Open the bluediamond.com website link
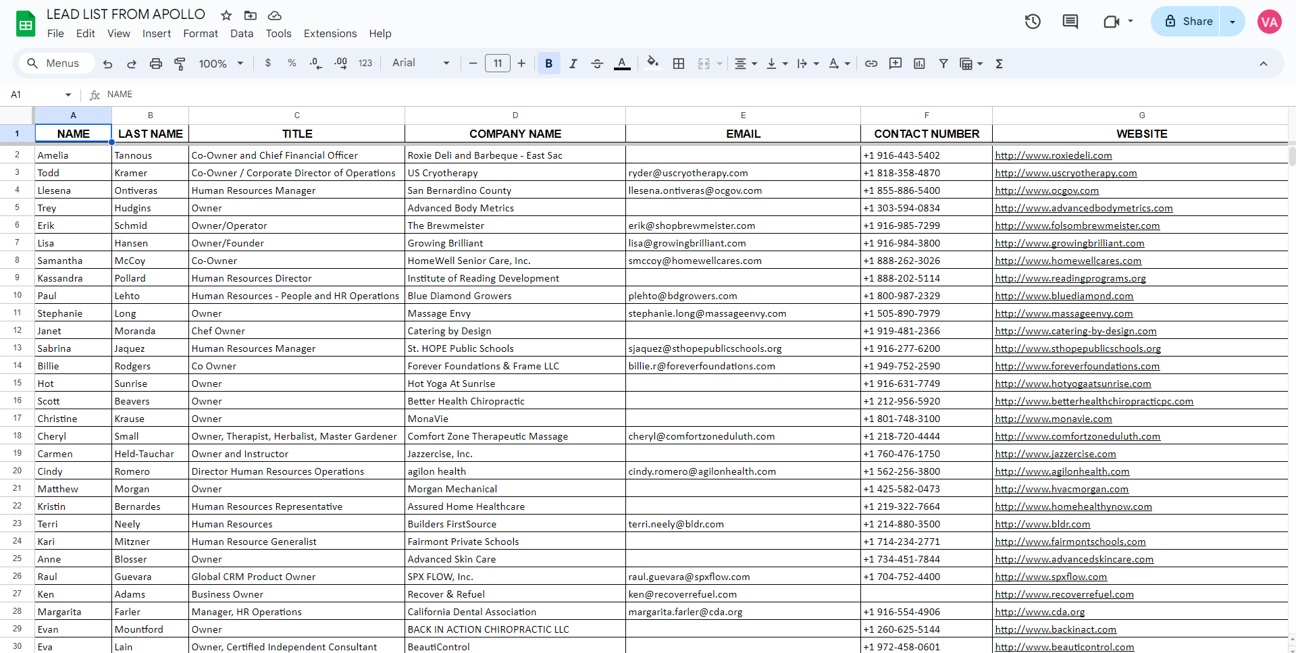The image size is (1296, 653). tap(1064, 296)
